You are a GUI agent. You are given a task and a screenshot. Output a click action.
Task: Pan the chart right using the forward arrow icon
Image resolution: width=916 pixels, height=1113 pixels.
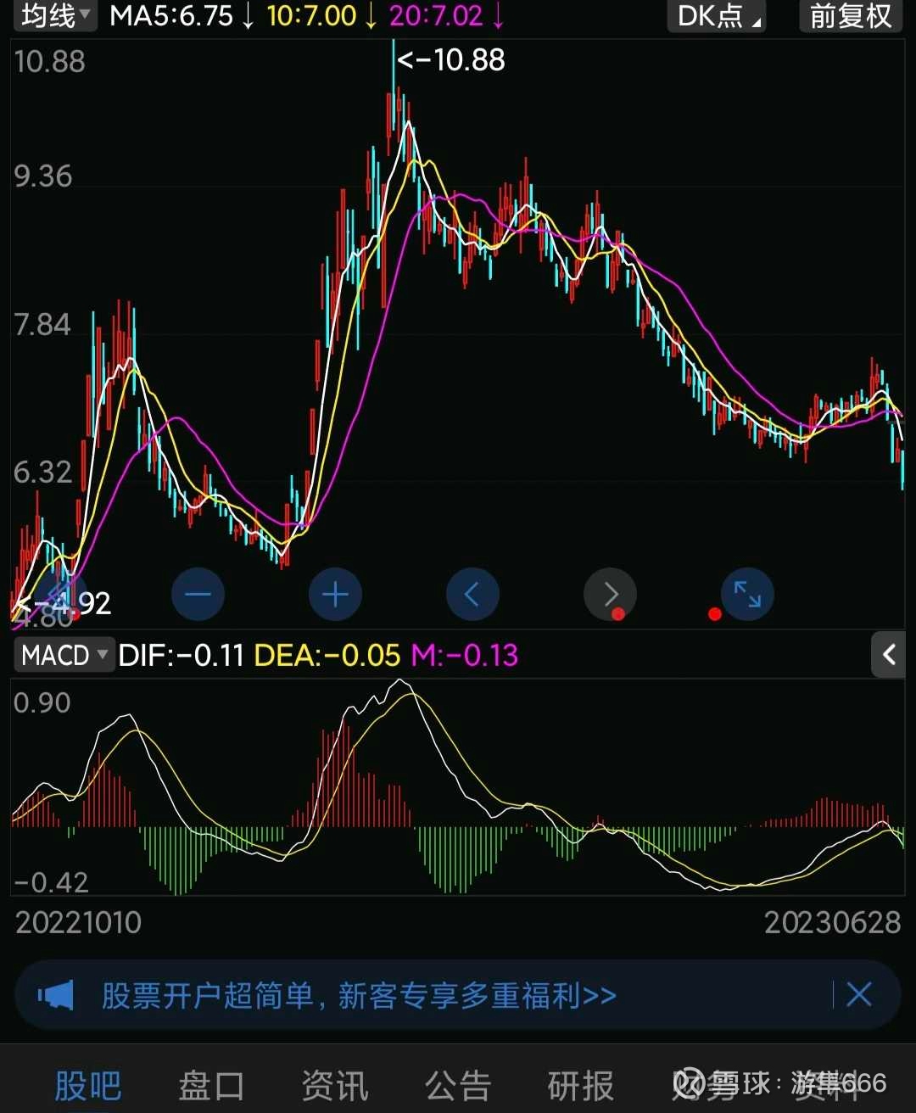[610, 594]
